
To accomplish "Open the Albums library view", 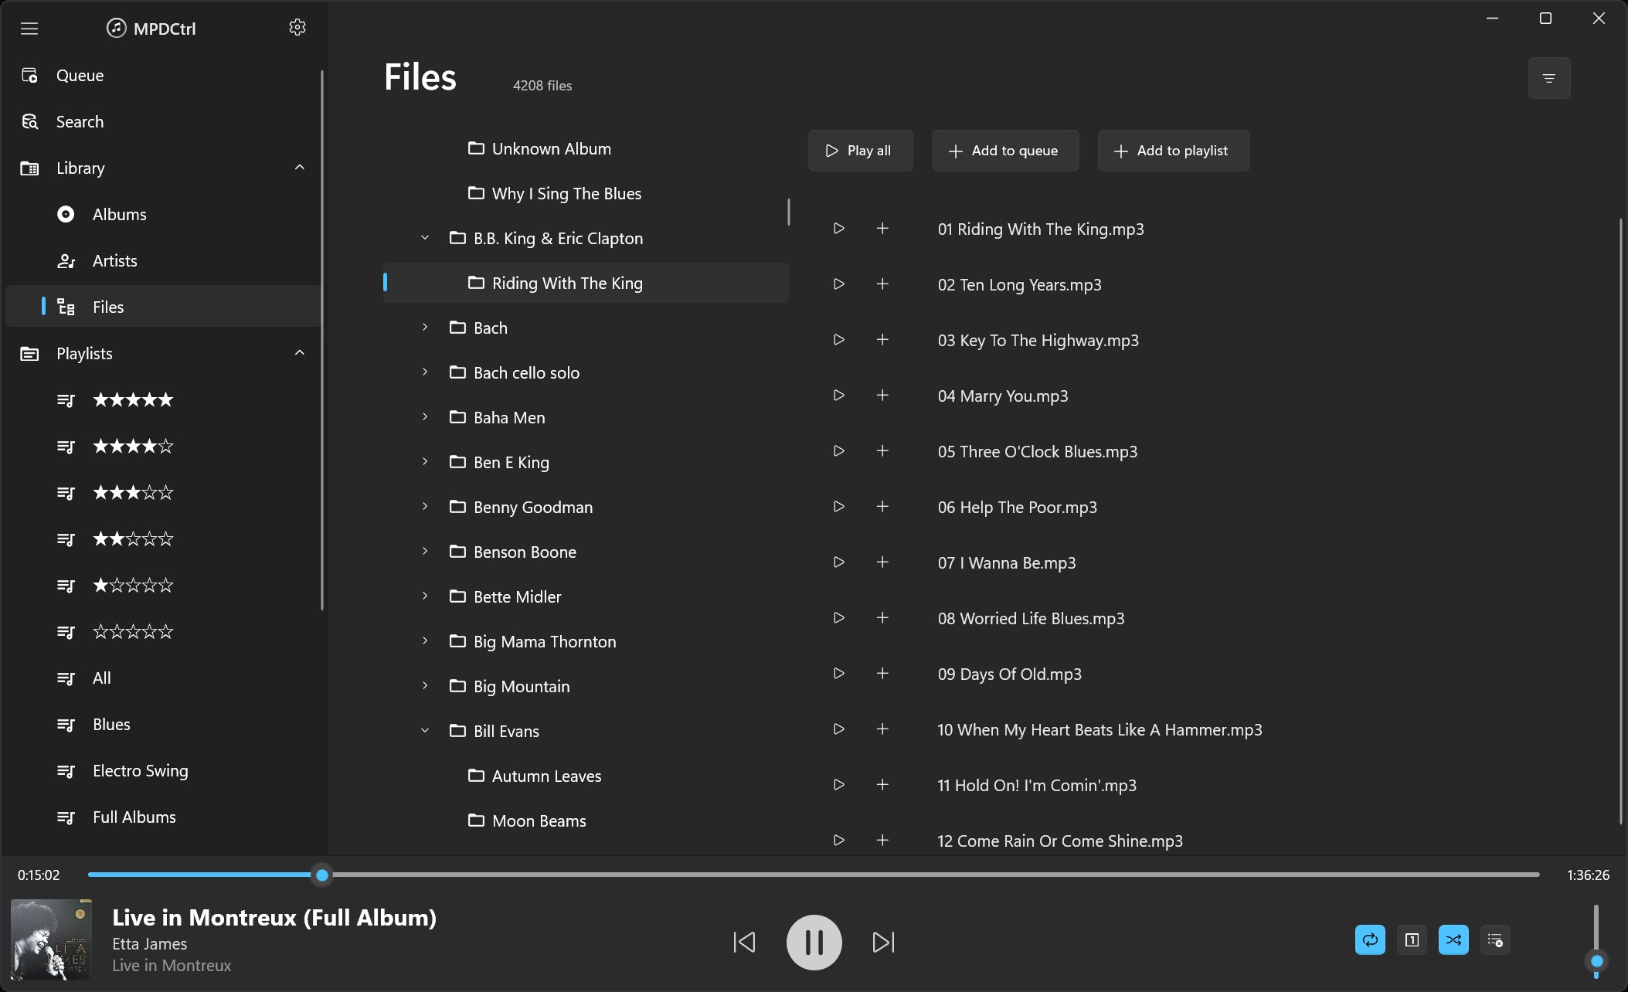I will tap(163, 214).
